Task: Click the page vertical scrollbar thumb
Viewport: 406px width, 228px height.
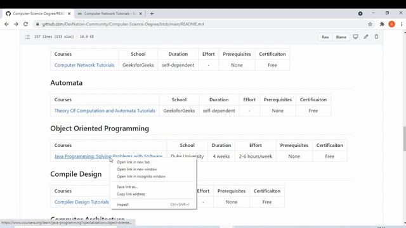Action: click(x=405, y=139)
